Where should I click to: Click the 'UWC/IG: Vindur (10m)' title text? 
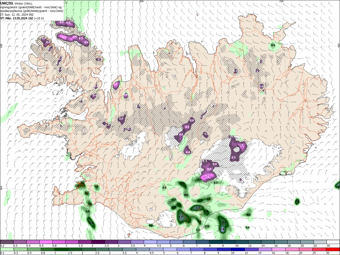coord(16,3)
